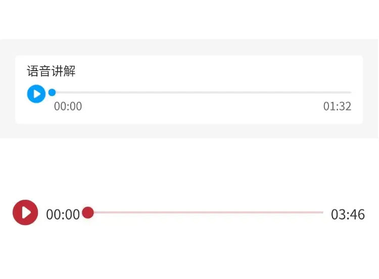Screen dimensions: 379x279
Task: Seek to the middle of the 03:46 audio track
Action: [x=206, y=212]
